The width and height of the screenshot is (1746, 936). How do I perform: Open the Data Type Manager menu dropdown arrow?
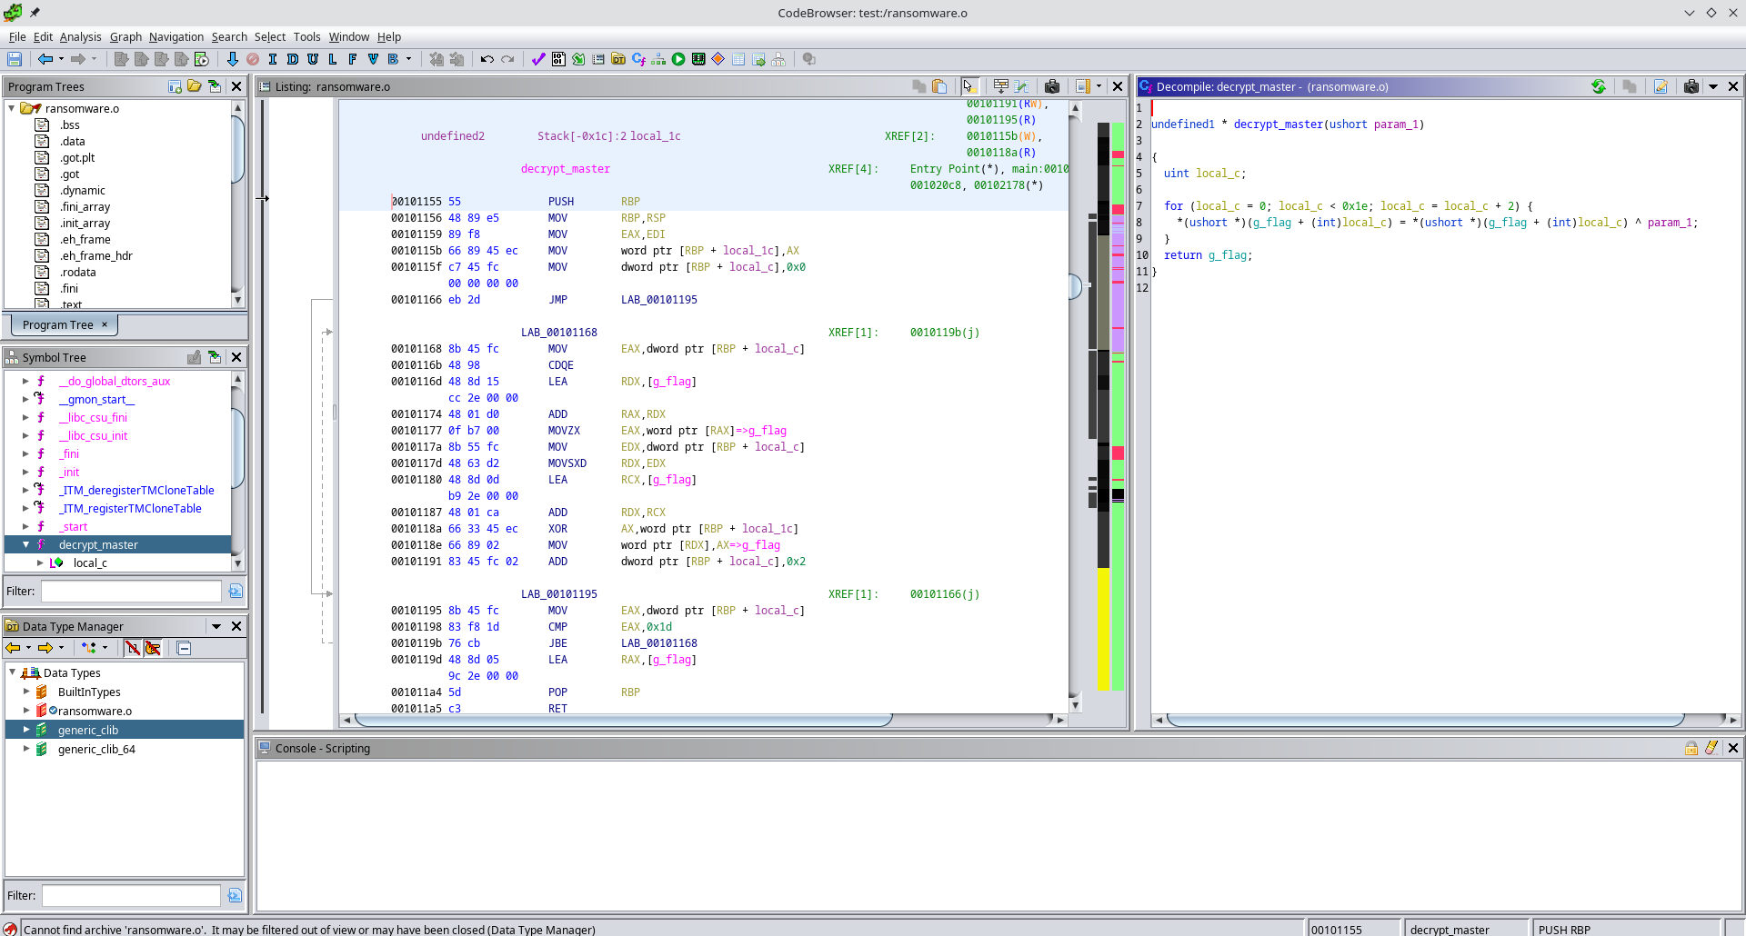[216, 626]
